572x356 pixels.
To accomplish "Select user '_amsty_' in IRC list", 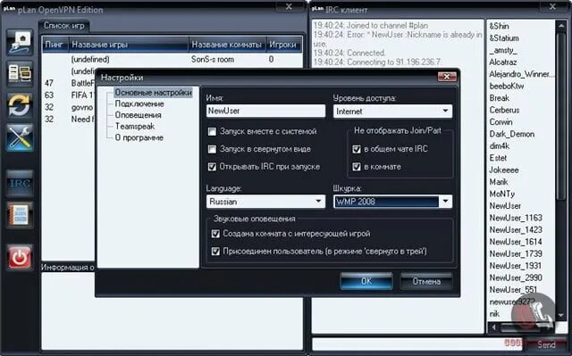I will [503, 50].
